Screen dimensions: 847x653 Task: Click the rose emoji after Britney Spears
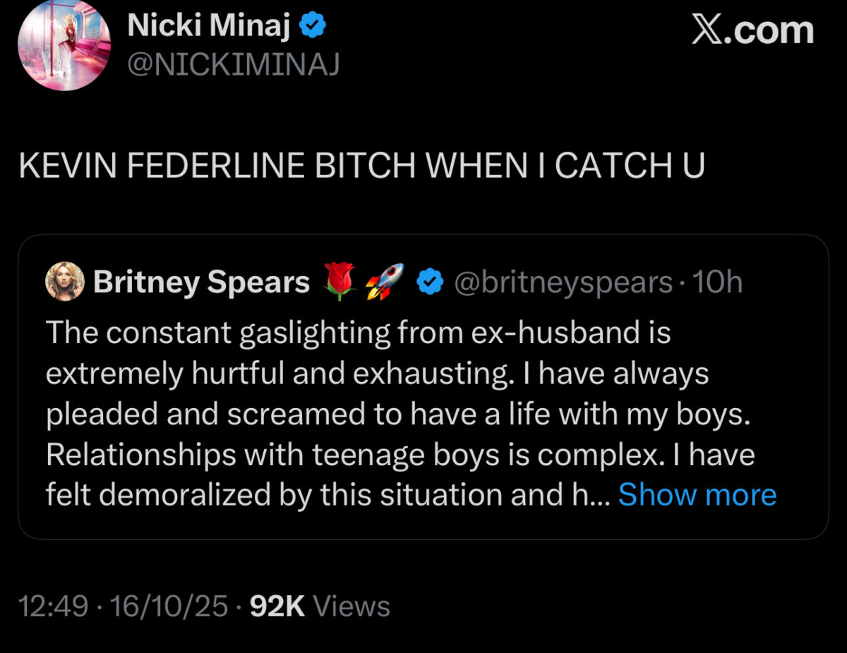(340, 282)
